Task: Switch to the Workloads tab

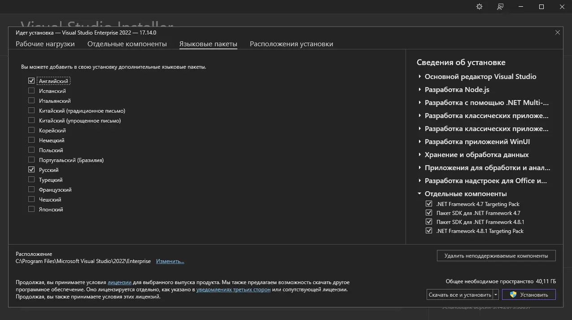Action: click(x=45, y=44)
